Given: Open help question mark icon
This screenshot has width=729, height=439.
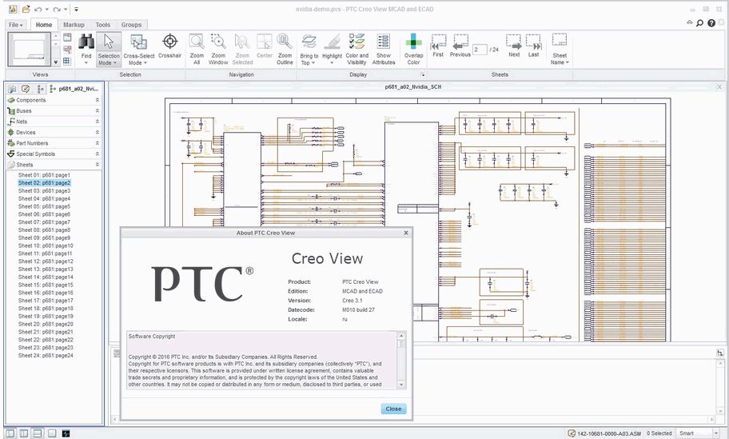Looking at the screenshot, I should pyautogui.click(x=711, y=22).
